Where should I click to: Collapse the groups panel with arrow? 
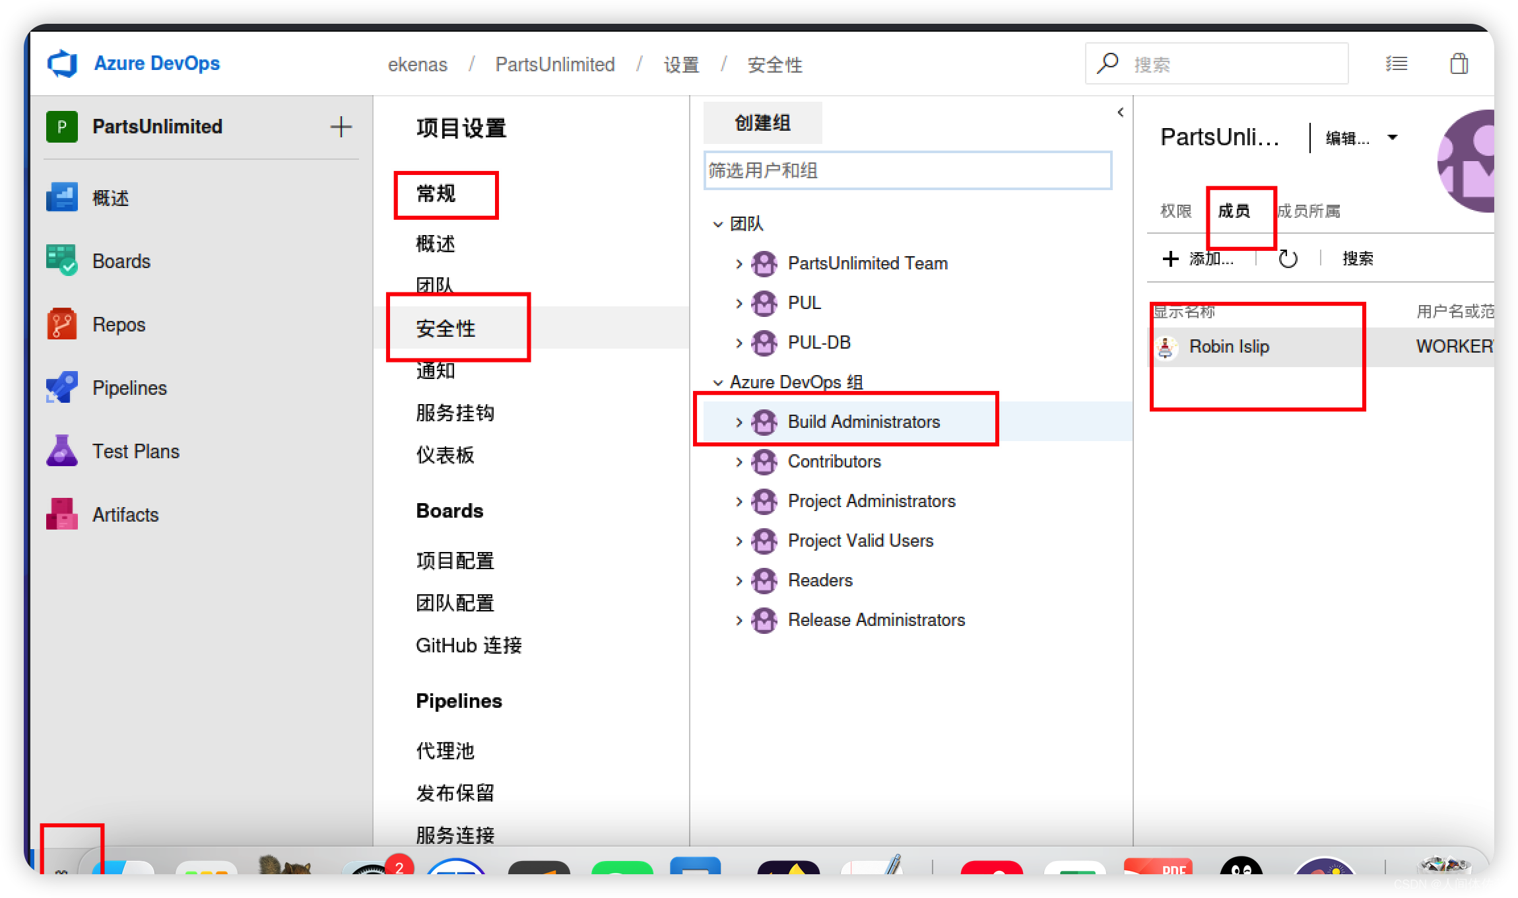(x=1121, y=112)
